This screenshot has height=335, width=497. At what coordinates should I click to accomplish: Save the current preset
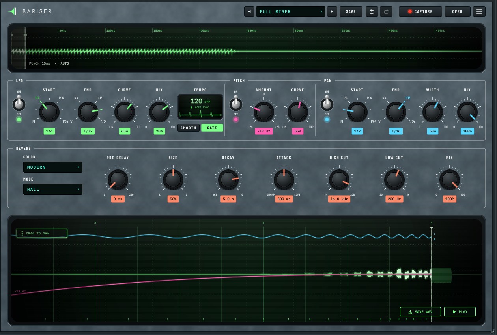pos(351,11)
